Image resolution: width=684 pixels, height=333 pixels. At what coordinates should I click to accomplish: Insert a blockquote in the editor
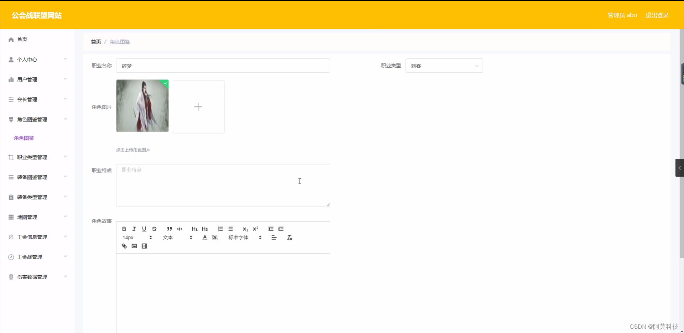click(169, 229)
